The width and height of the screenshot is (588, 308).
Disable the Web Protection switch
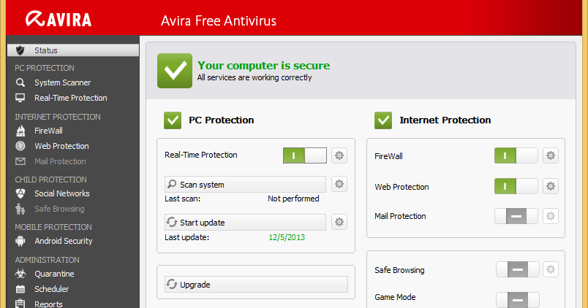(x=516, y=186)
